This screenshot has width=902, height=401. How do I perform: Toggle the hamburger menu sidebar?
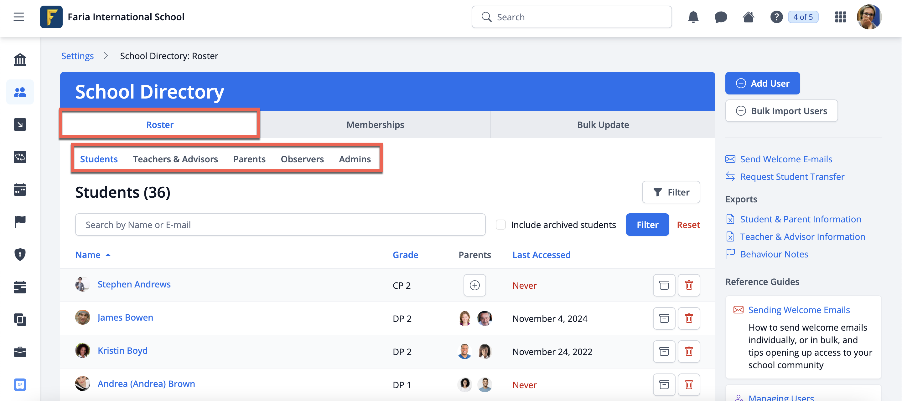click(19, 17)
